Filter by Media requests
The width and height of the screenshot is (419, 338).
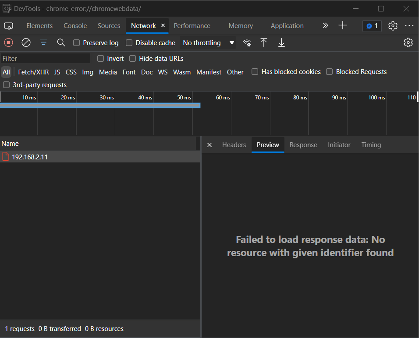(x=108, y=72)
